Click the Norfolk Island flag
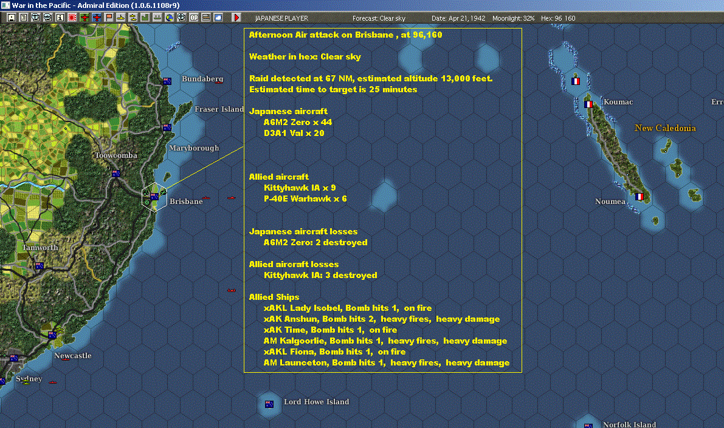 pos(588,426)
